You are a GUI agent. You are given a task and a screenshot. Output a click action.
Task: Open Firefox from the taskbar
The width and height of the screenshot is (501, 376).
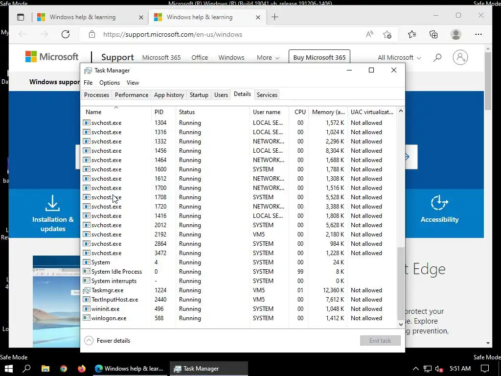click(x=82, y=369)
